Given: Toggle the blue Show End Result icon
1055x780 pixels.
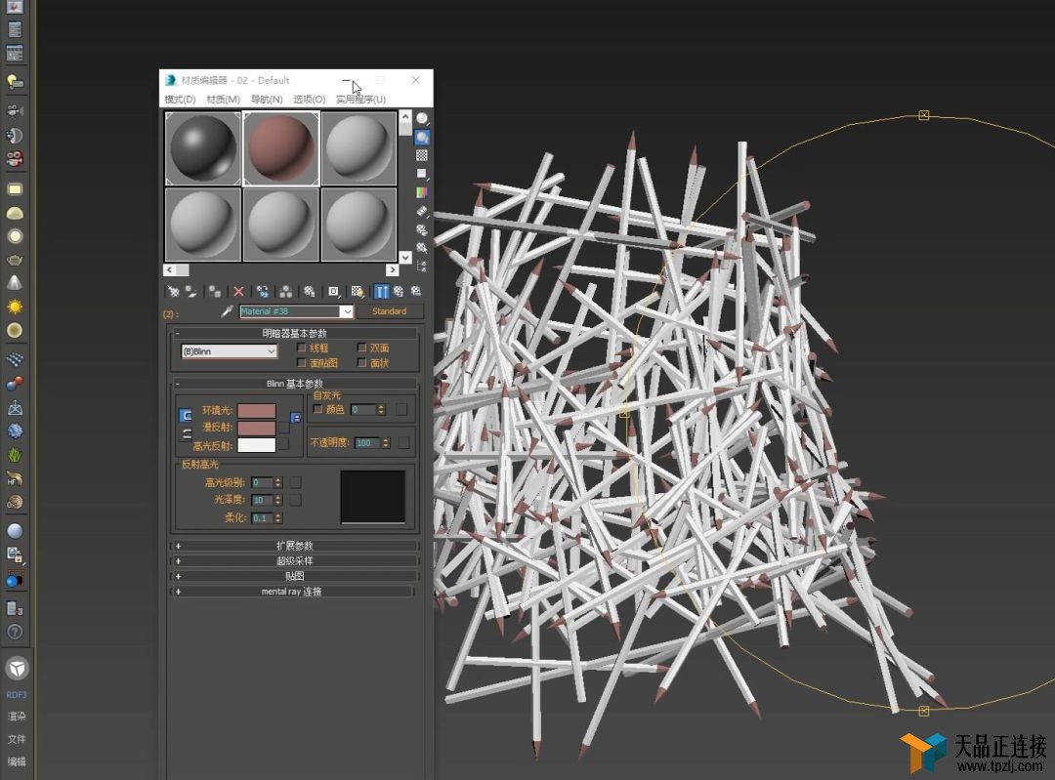Looking at the screenshot, I should click(x=382, y=292).
